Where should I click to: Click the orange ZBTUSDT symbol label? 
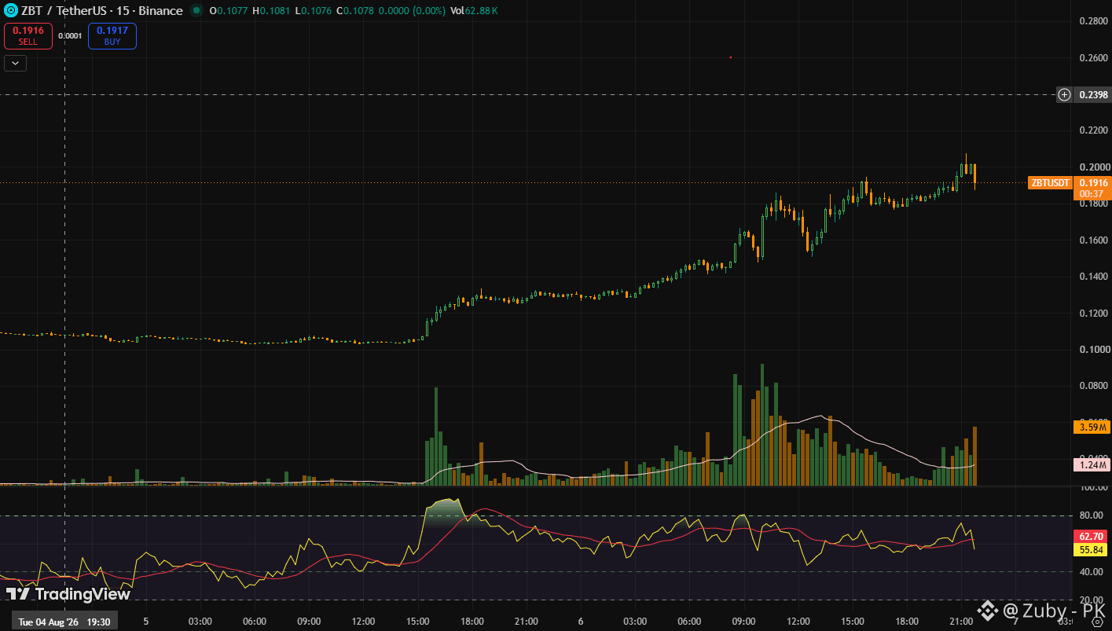(x=1051, y=183)
